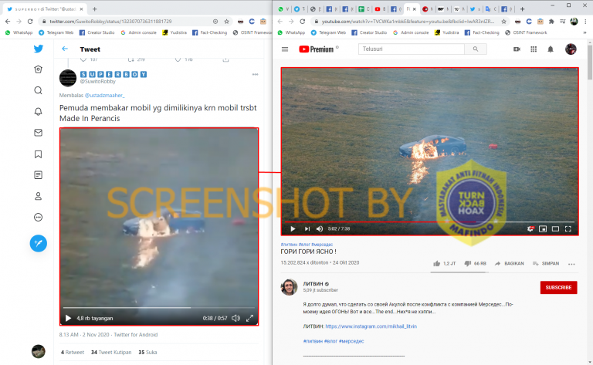Open the YouTube account avatar menu
The height and width of the screenshot is (365, 593).
571,49
